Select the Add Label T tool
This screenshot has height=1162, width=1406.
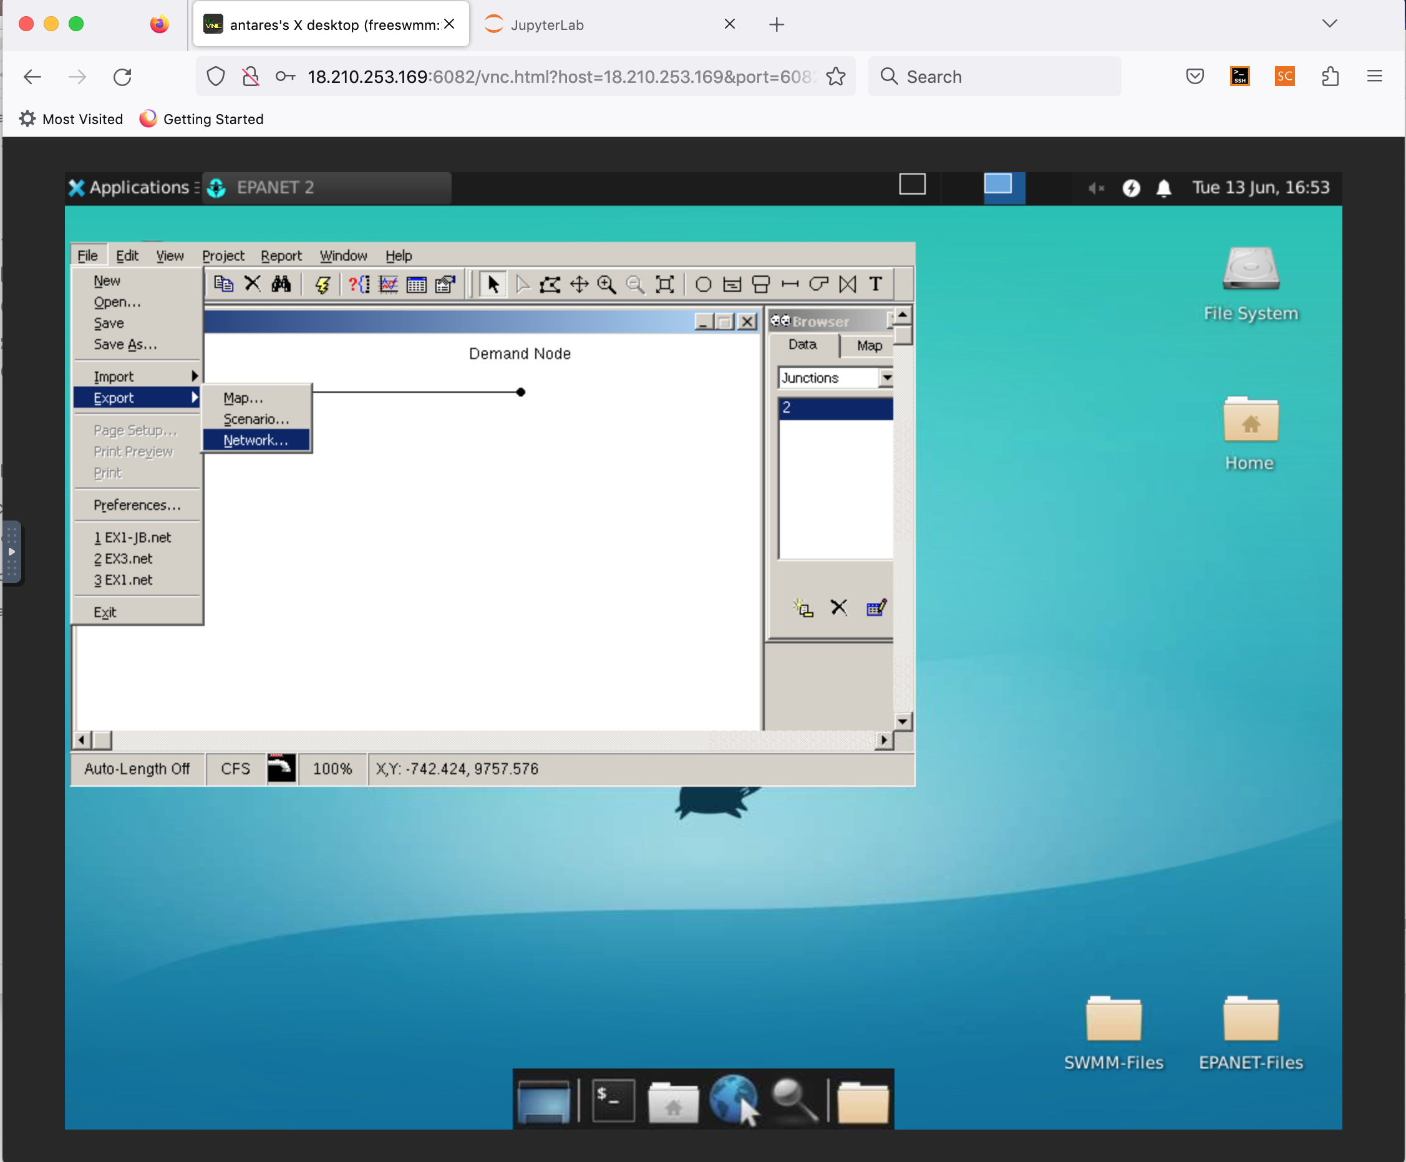pos(876,284)
